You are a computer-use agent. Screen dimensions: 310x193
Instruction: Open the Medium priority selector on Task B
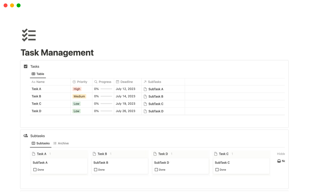click(79, 96)
